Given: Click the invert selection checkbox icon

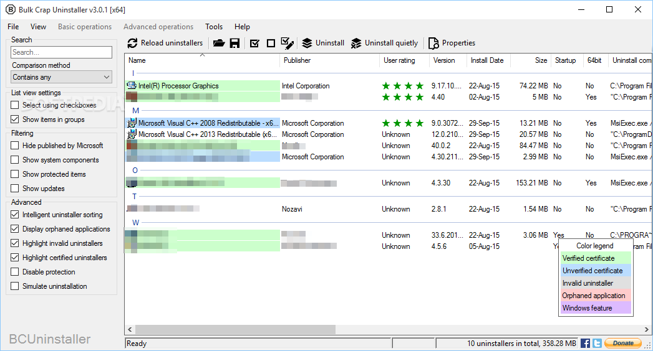Looking at the screenshot, I should coord(288,43).
